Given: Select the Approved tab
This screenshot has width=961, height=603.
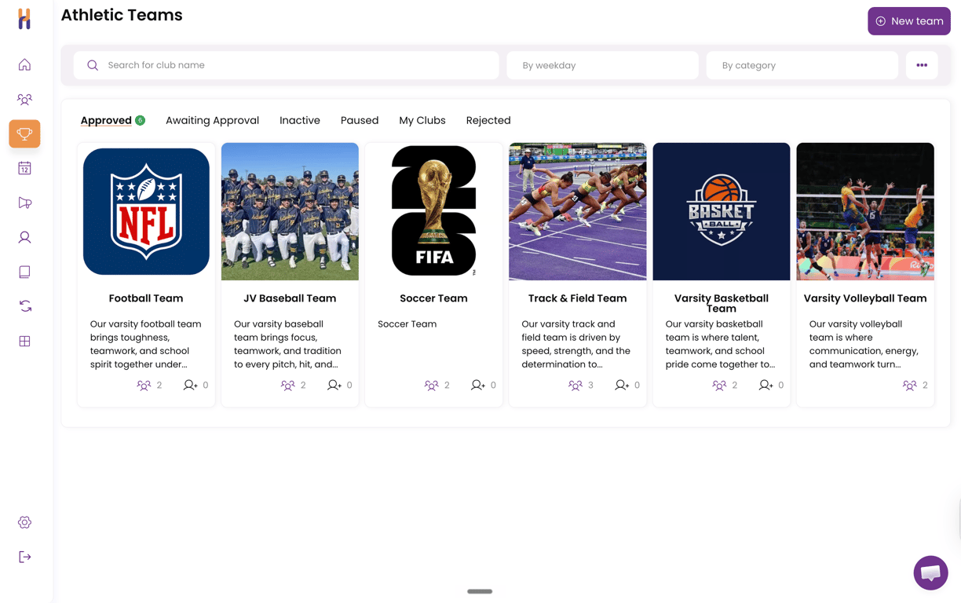Looking at the screenshot, I should pos(106,120).
